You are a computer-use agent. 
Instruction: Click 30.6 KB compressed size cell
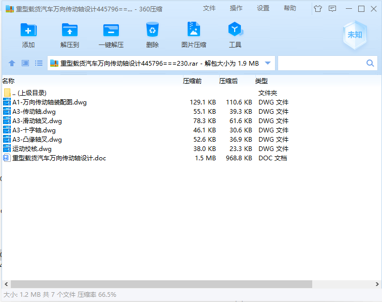point(241,130)
